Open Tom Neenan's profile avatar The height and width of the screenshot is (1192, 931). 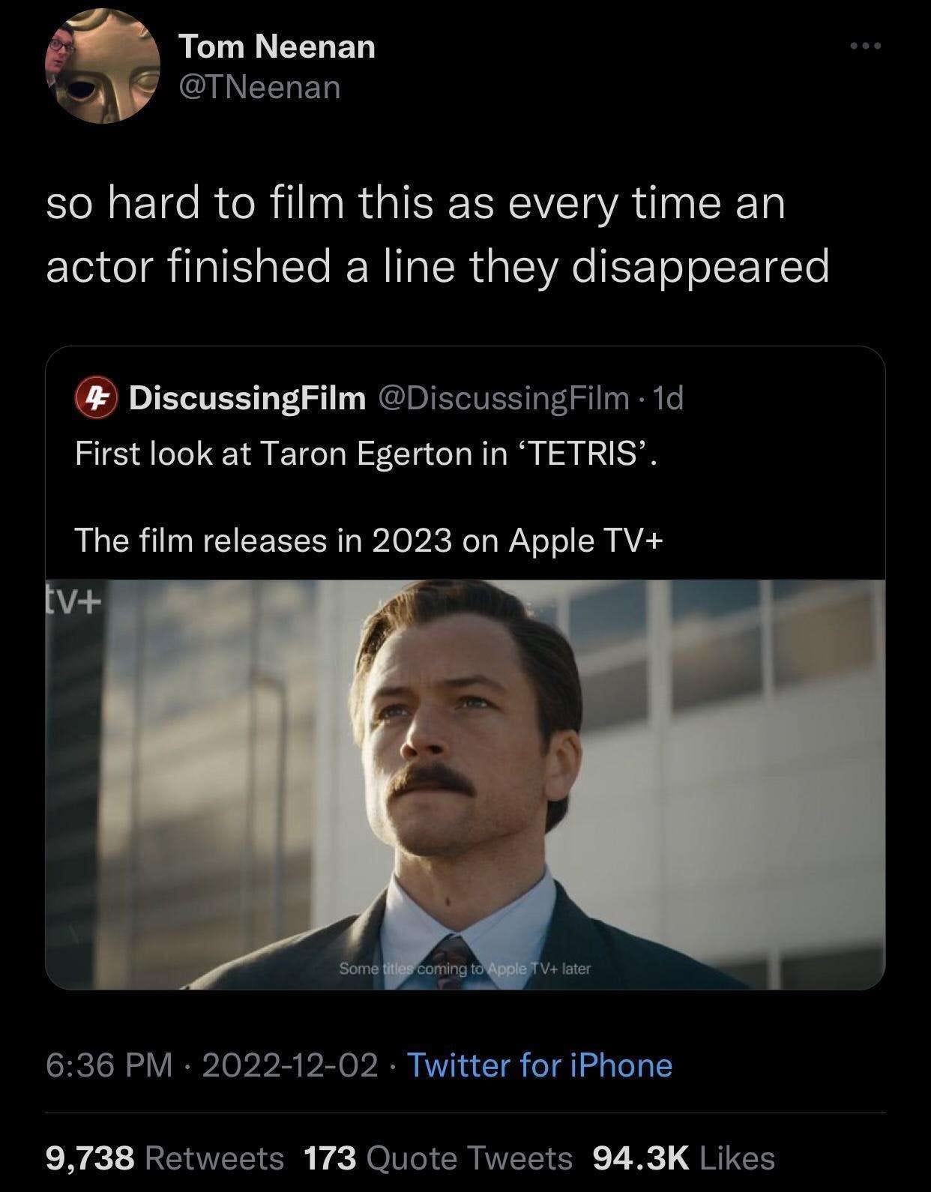tap(103, 67)
